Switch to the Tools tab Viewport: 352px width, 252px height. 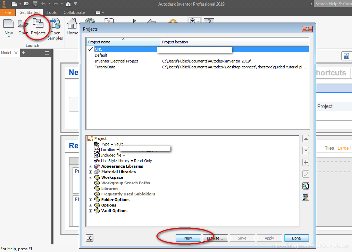point(51,12)
